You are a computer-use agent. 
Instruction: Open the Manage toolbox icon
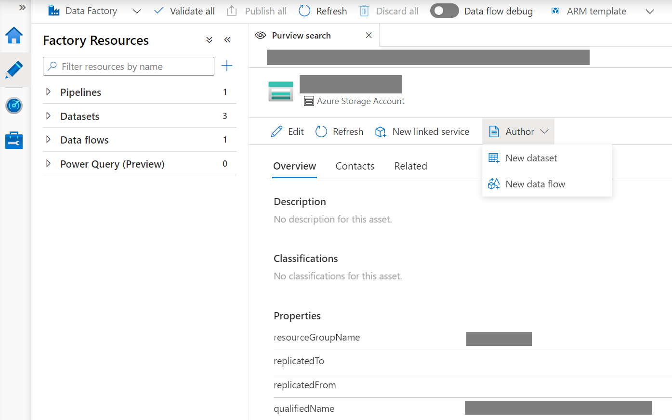[x=14, y=140]
